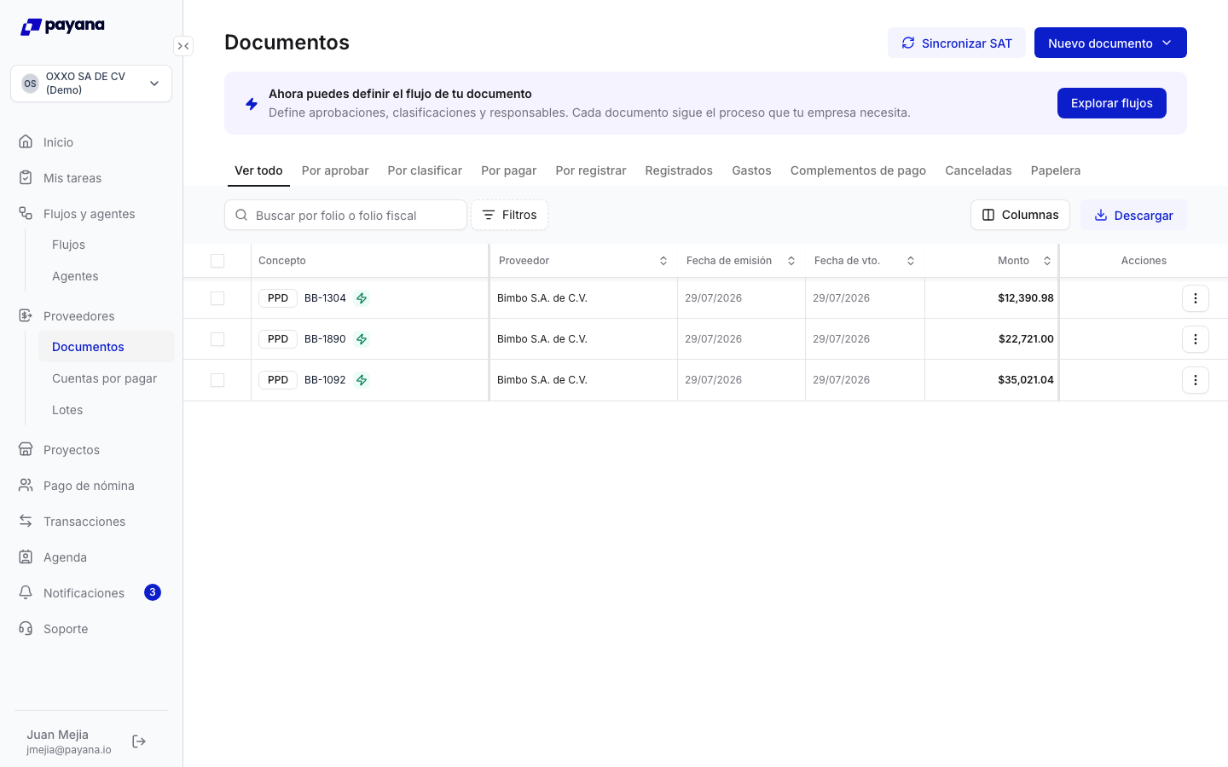
Task: Open actions menu for BB-1890 row
Action: point(1196,339)
